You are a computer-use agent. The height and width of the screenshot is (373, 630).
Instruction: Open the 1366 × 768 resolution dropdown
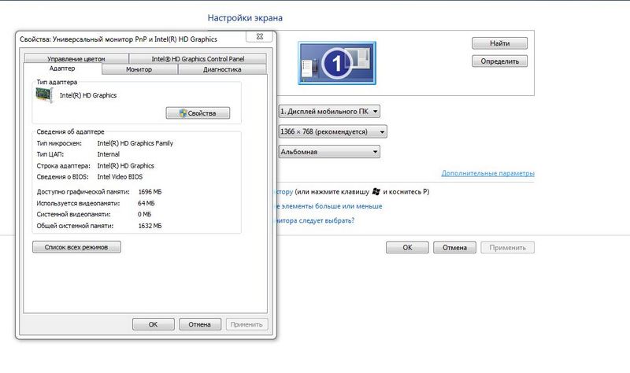pyautogui.click(x=332, y=131)
